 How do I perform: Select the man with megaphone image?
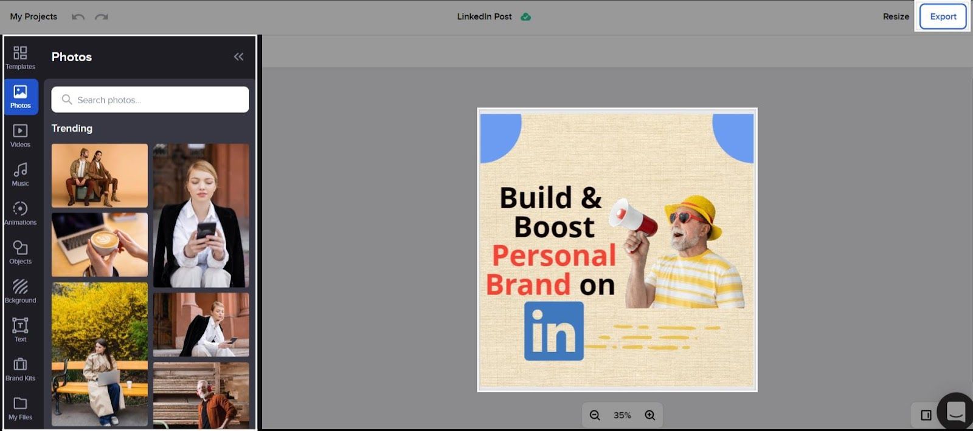coord(676,251)
